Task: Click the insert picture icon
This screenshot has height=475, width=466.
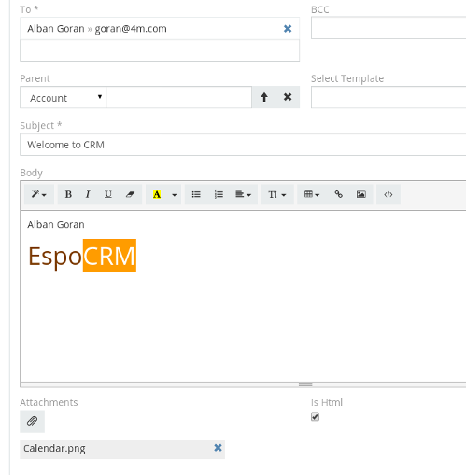Action: click(x=361, y=194)
